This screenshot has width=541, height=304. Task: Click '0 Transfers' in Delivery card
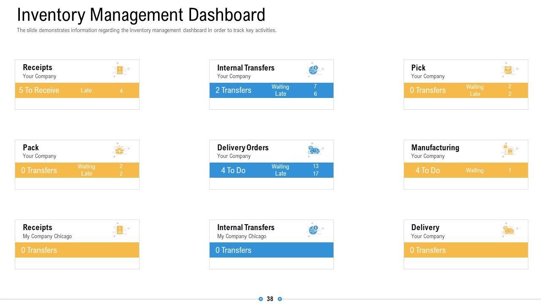tap(428, 250)
